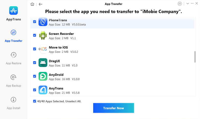This screenshot has width=200, height=119.
Task: Uncheck the Screen Recorder checkbox
Action: click(35, 35)
